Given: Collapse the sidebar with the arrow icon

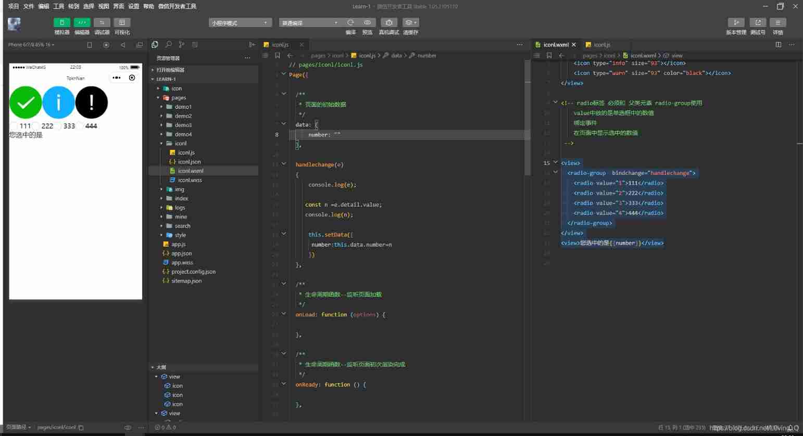Looking at the screenshot, I should 252,45.
